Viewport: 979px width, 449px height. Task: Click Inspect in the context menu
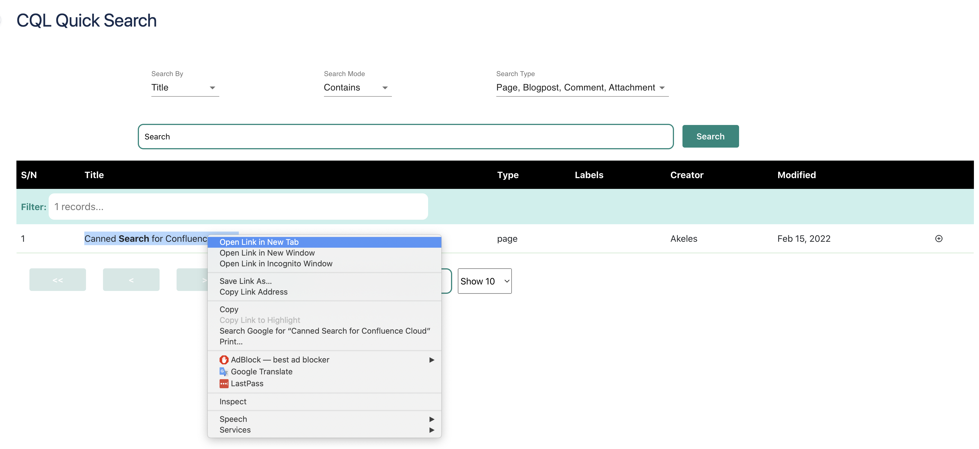233,401
